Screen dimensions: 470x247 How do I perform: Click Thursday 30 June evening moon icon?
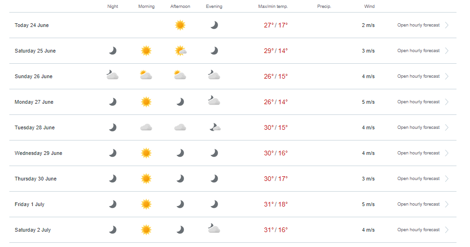point(214,179)
